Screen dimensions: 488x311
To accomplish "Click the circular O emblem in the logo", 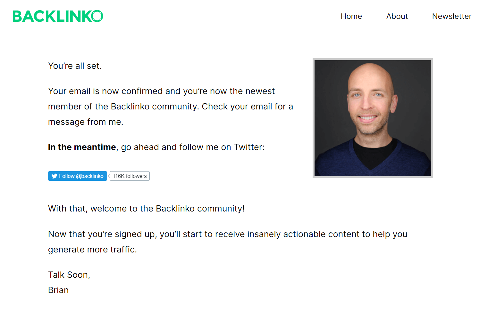I will tap(97, 16).
